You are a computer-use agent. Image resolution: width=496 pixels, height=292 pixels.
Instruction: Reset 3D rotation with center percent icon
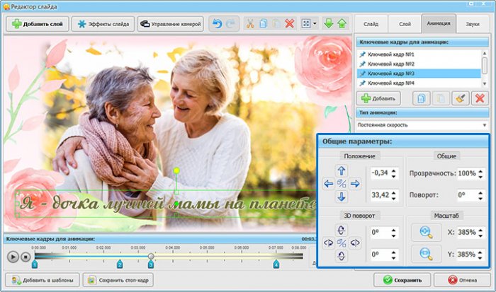pos(342,243)
